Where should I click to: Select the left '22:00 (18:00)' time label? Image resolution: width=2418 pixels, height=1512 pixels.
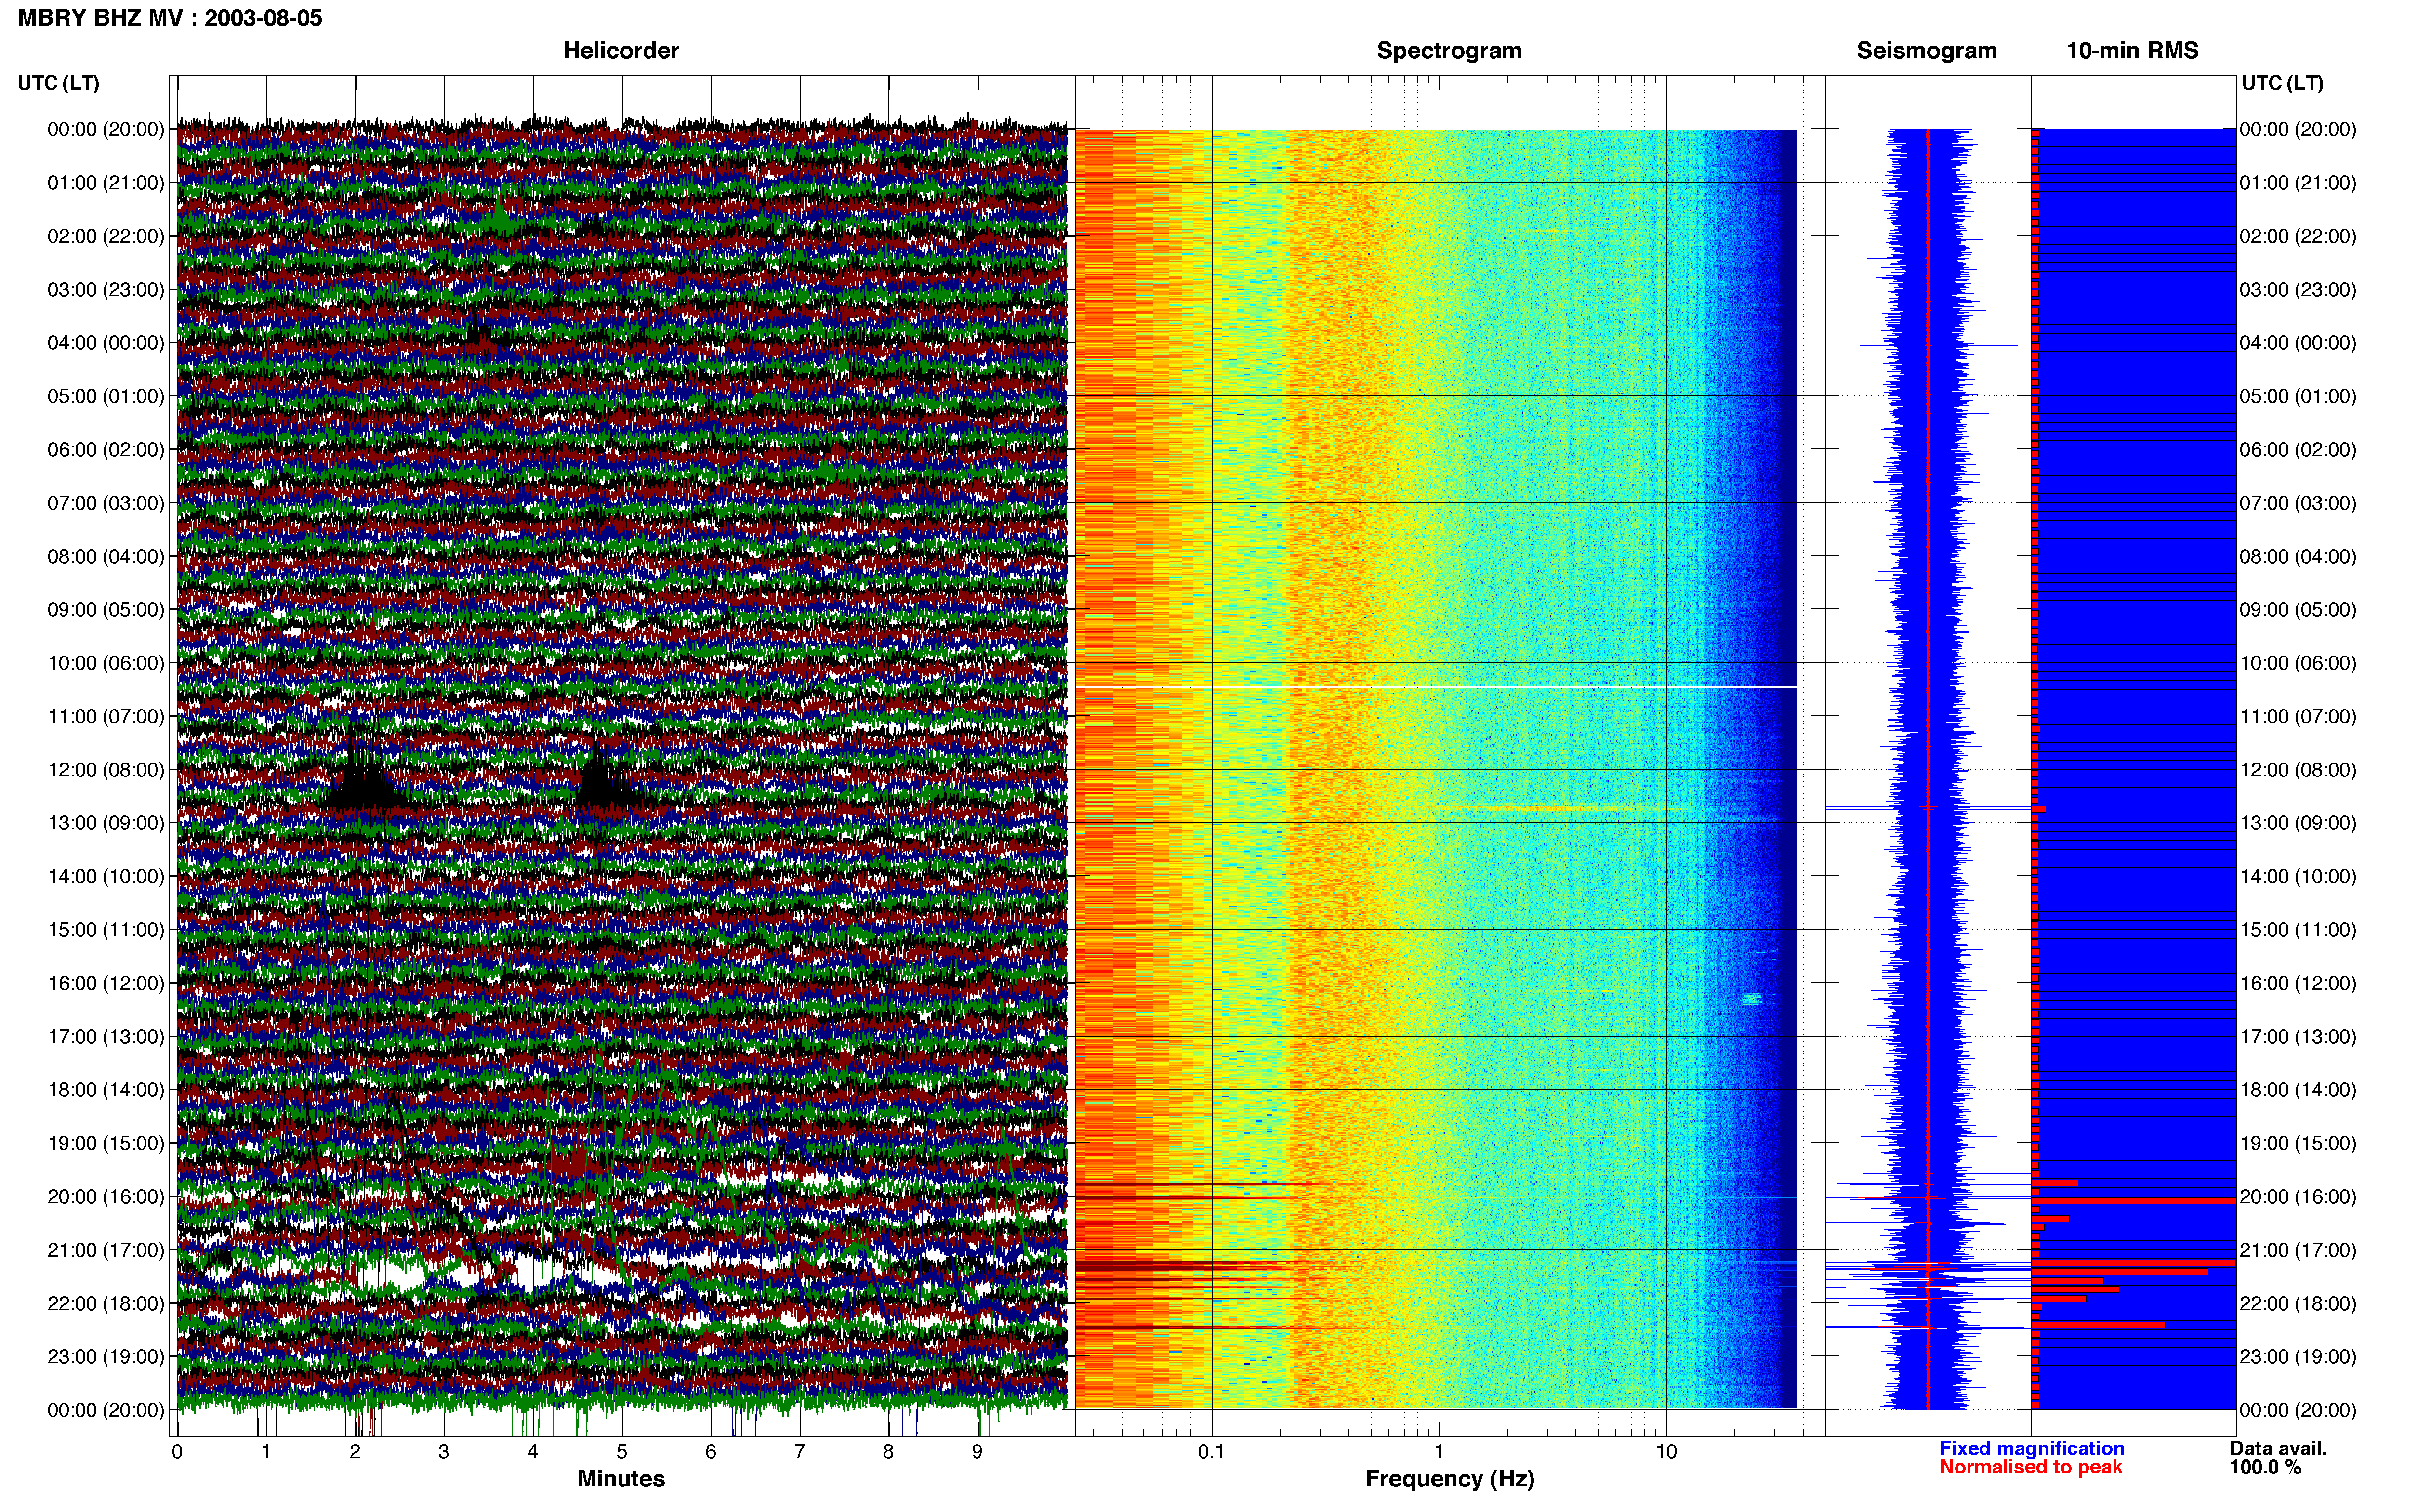pos(106,1304)
